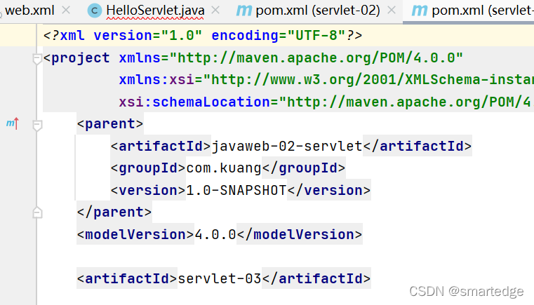
Task: Select the last pom.xml (servlet- tab
Action: (482, 11)
